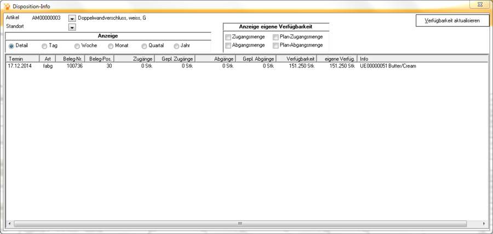
Task: Open the Standort dropdown arrow
Action: click(x=72, y=28)
